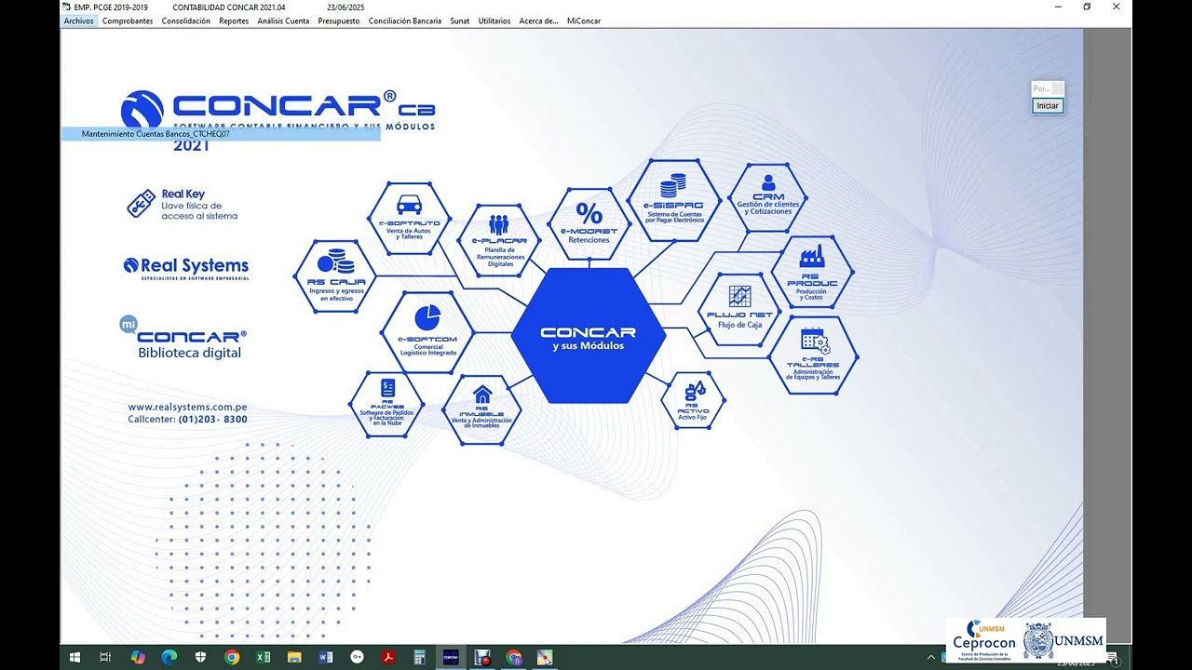Open the Comprobantes menu
The image size is (1192, 670).
[x=128, y=20]
